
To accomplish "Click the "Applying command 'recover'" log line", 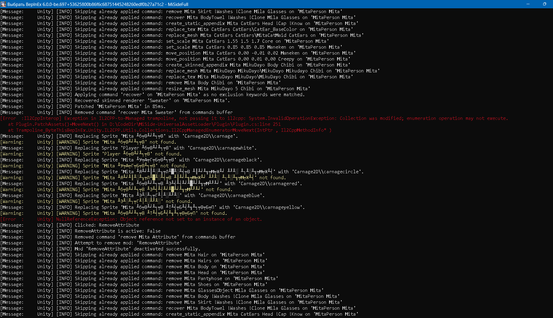I will point(189,95).
